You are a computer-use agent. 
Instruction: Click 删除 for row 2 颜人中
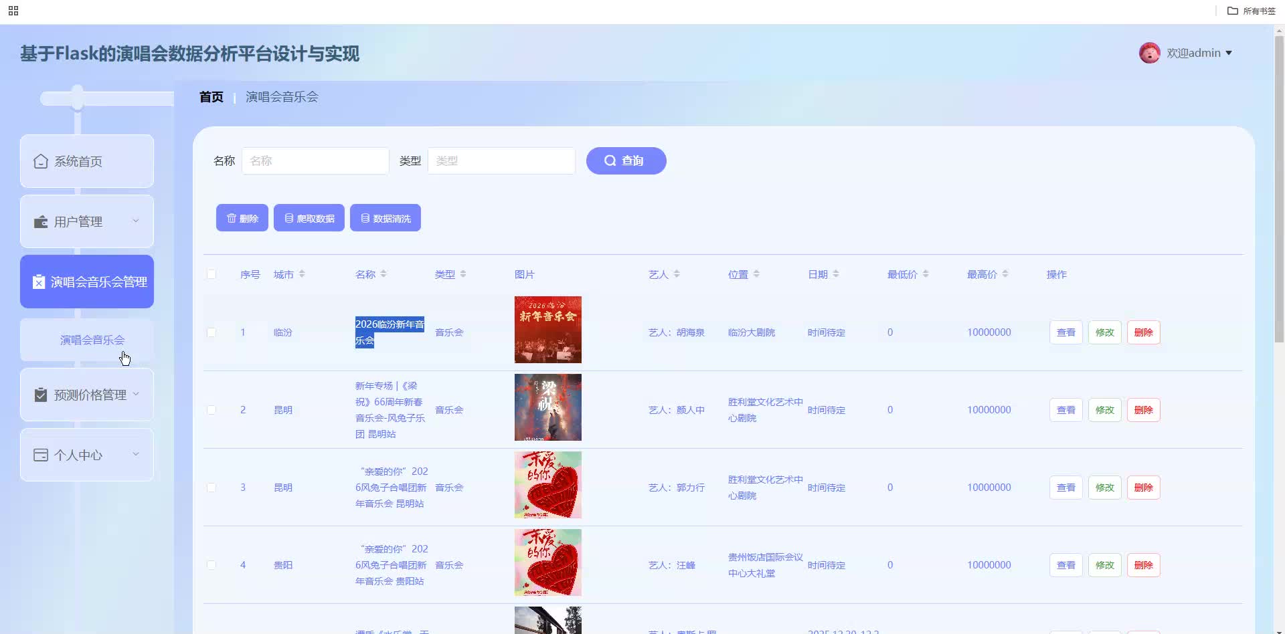(x=1144, y=410)
